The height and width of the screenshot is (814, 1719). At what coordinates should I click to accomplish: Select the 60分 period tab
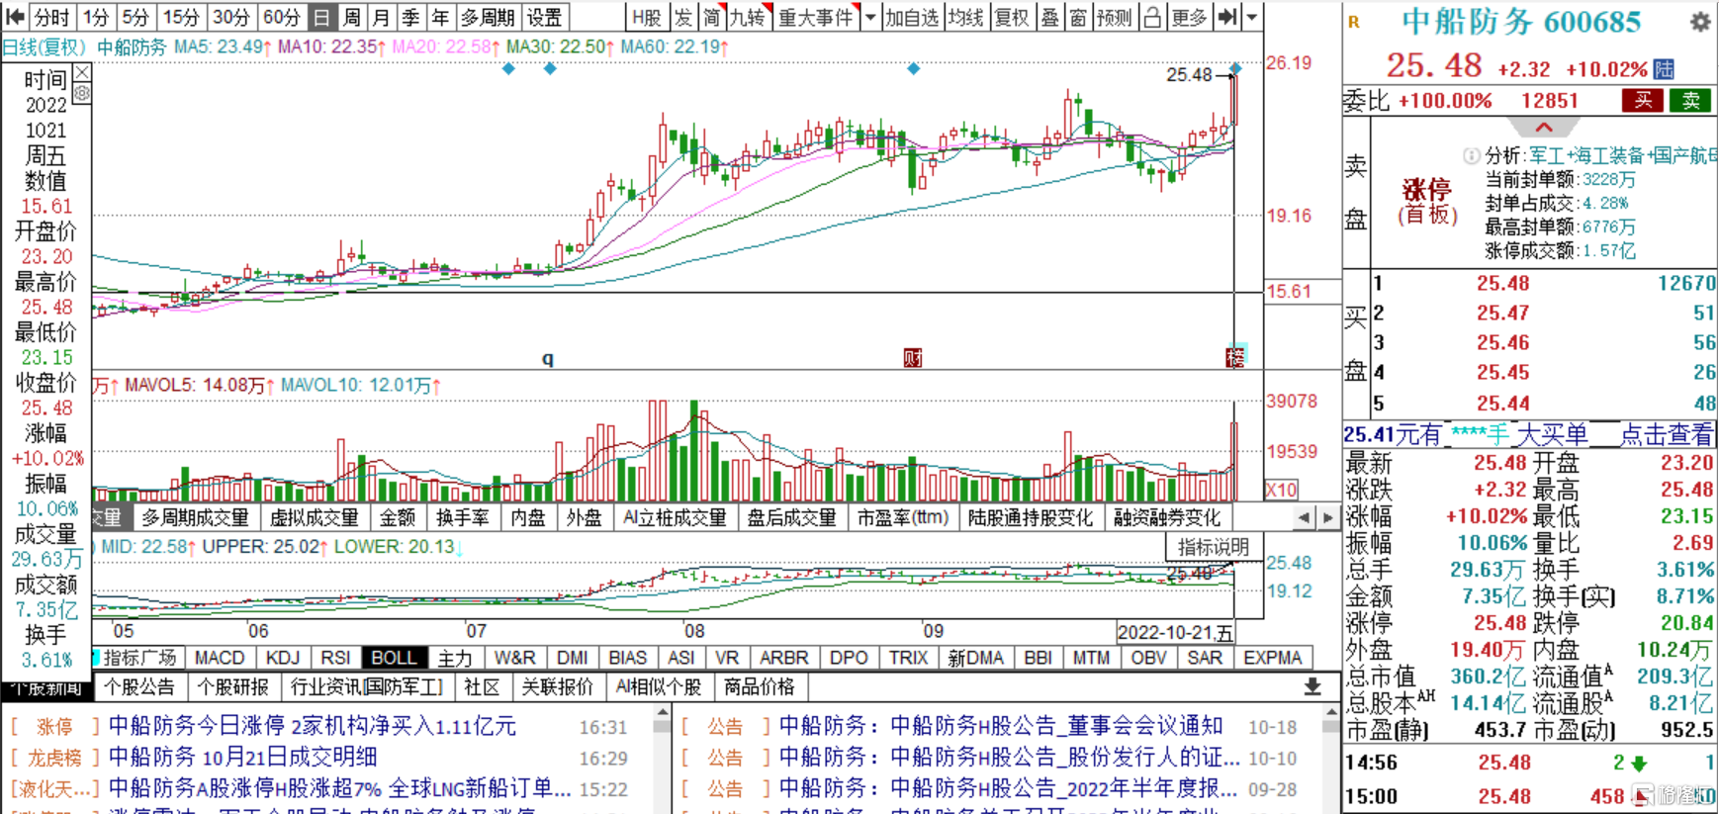click(282, 17)
